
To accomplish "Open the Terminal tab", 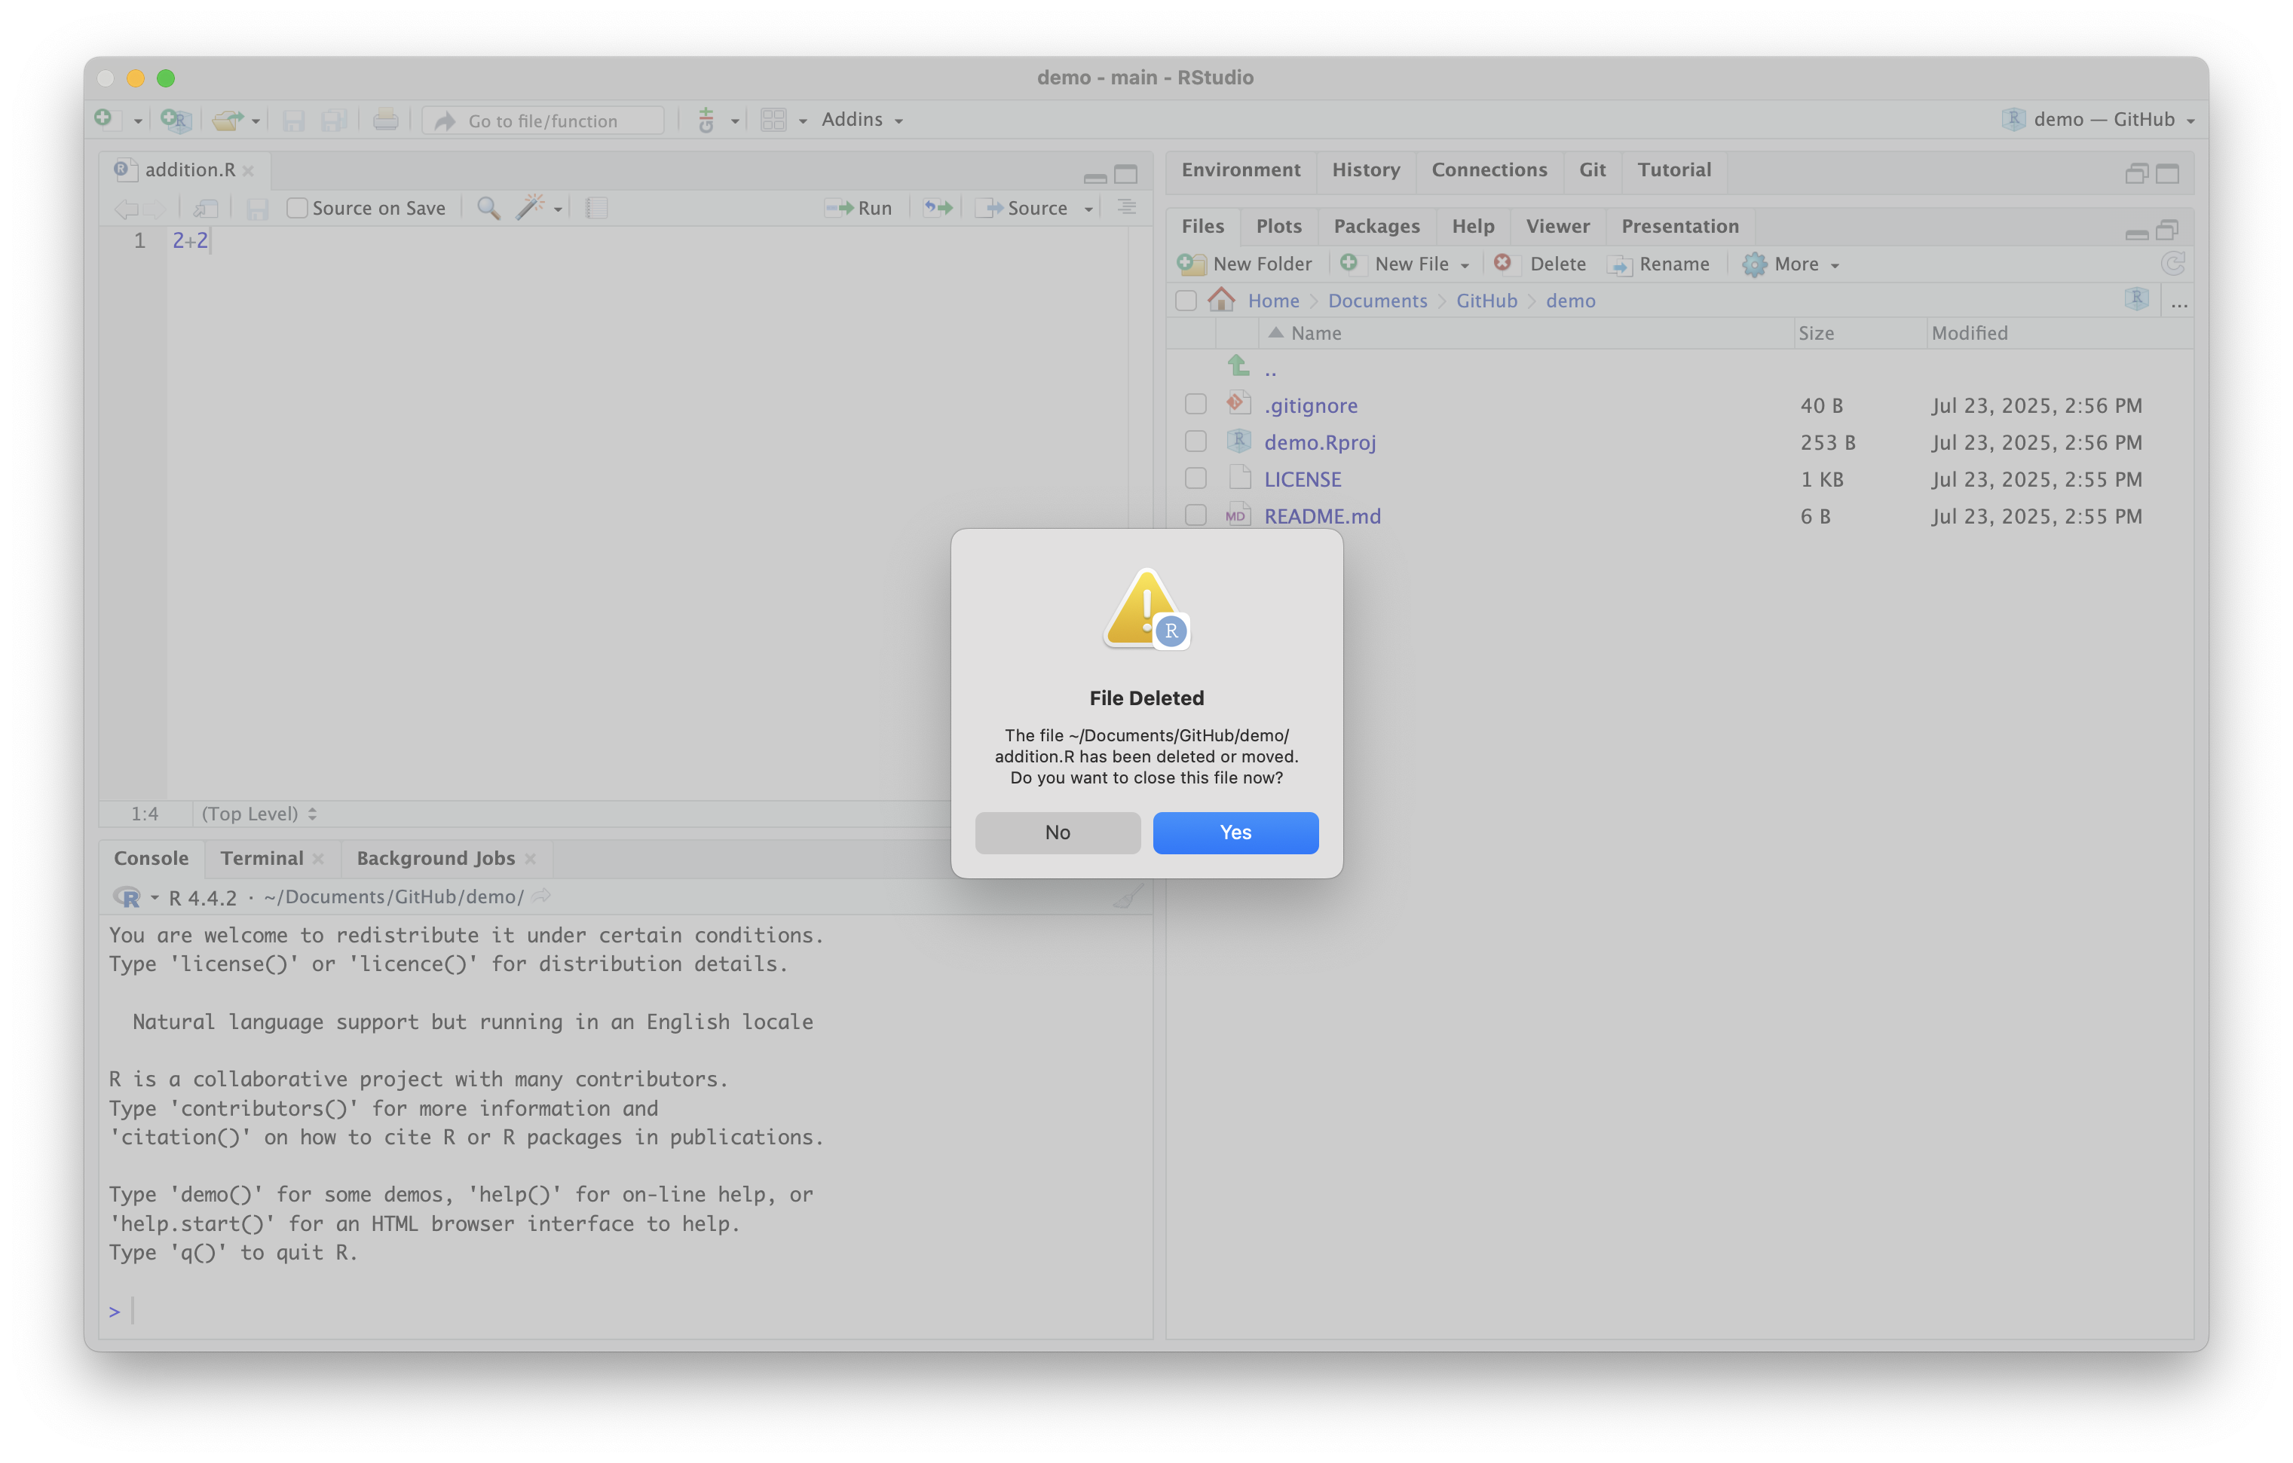I will [x=262, y=859].
